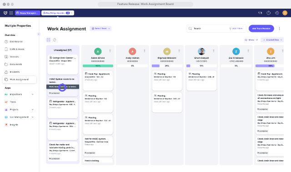The image size is (291, 172).
Task: Open the settings gear icon
Action: pyautogui.click(x=277, y=13)
